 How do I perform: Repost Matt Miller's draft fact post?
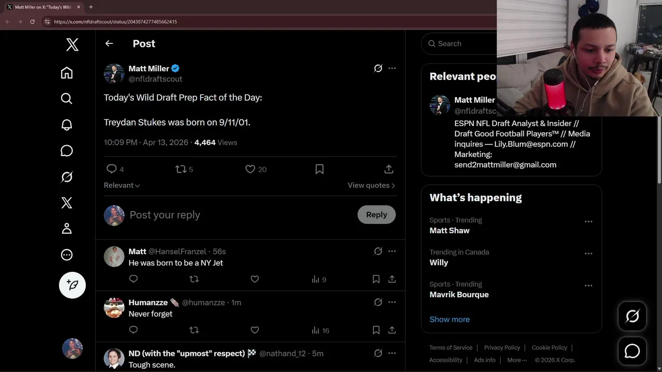(180, 169)
